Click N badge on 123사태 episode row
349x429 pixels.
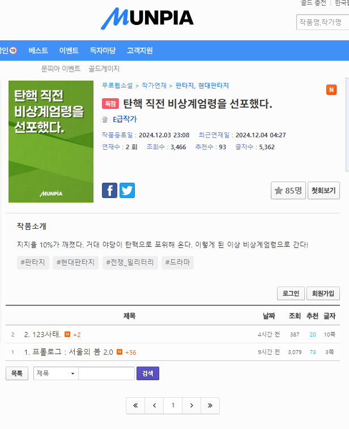(67, 334)
